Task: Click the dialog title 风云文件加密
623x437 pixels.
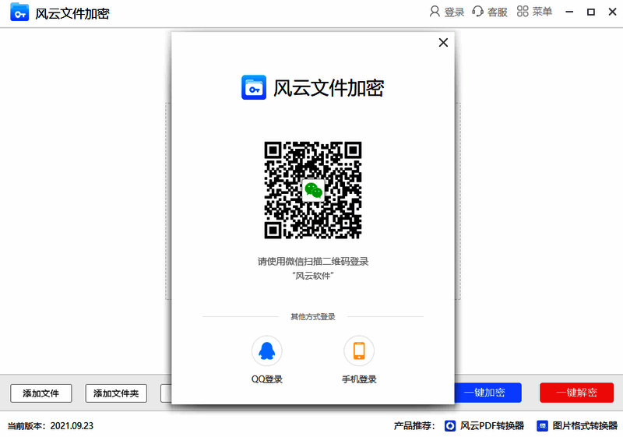Action: [x=329, y=88]
